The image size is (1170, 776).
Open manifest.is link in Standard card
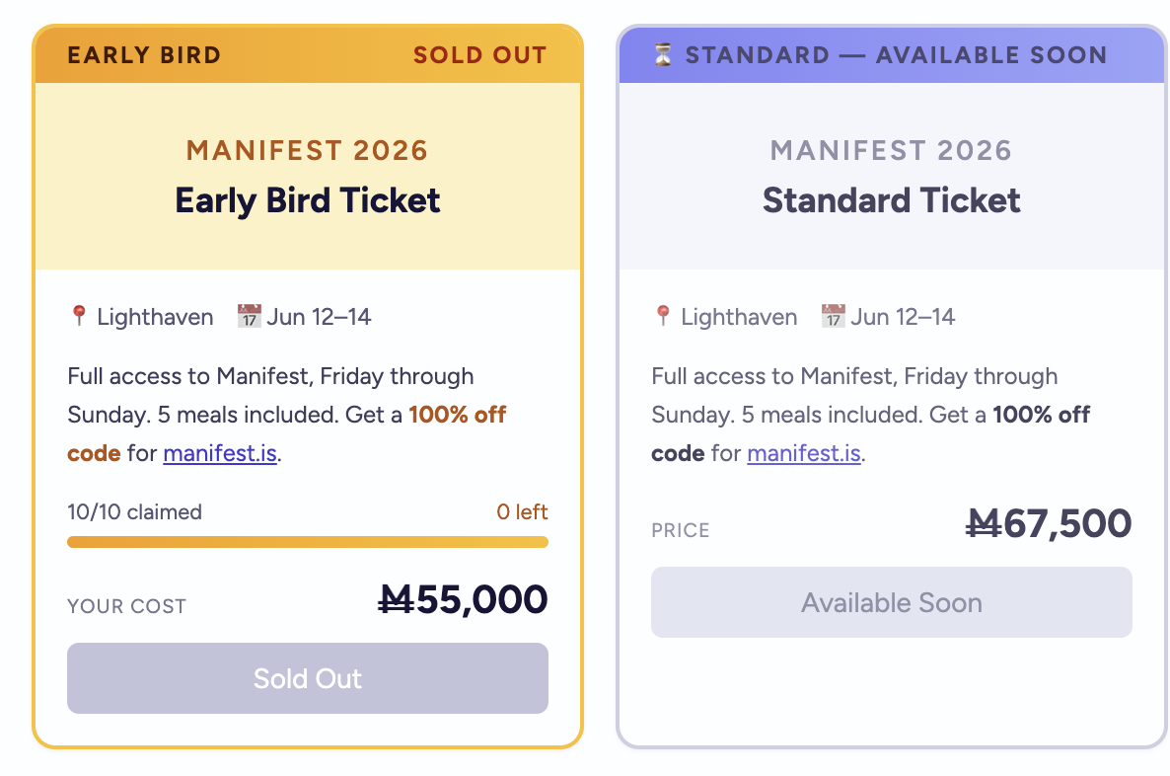coord(804,454)
